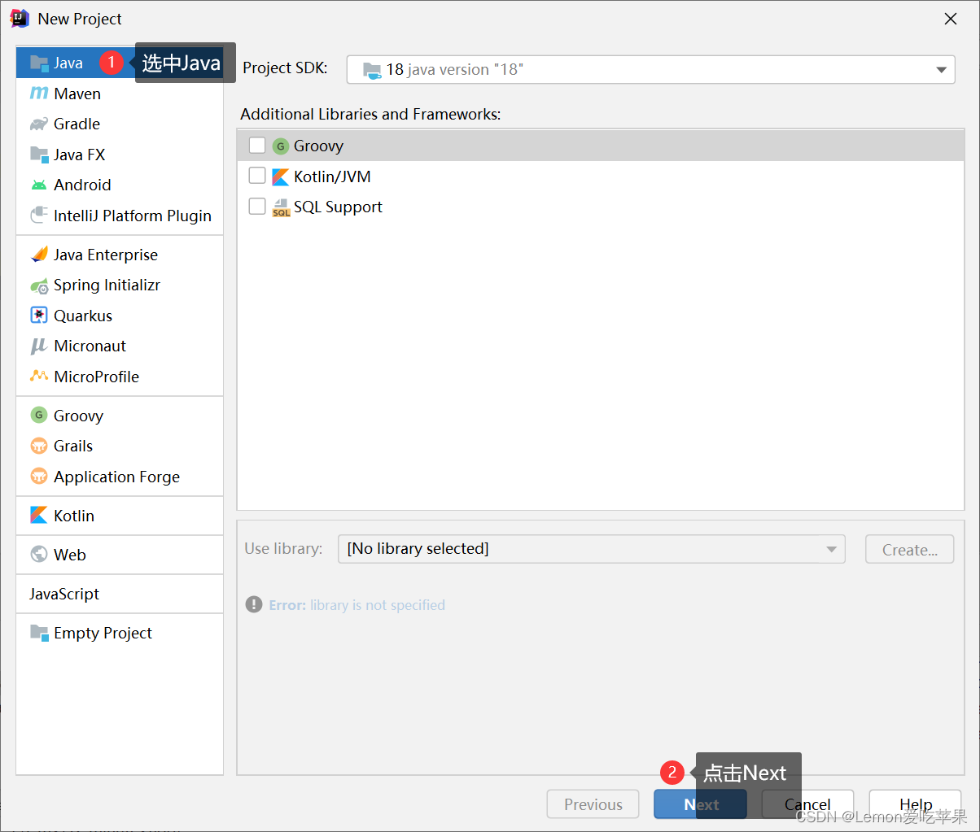The height and width of the screenshot is (832, 980).
Task: Click the Empty Project folder icon
Action: pyautogui.click(x=39, y=633)
